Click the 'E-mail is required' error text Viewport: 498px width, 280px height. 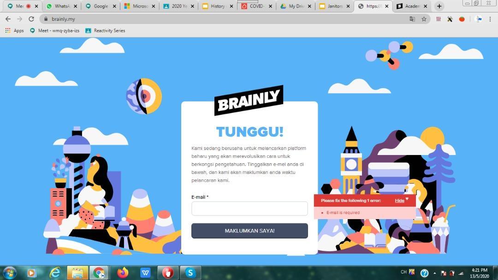(x=343, y=213)
